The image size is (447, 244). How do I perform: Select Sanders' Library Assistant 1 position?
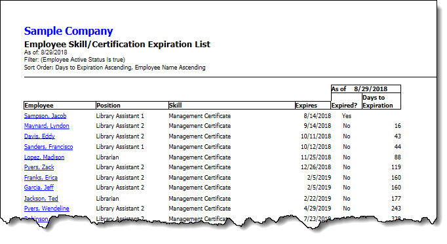(x=120, y=147)
